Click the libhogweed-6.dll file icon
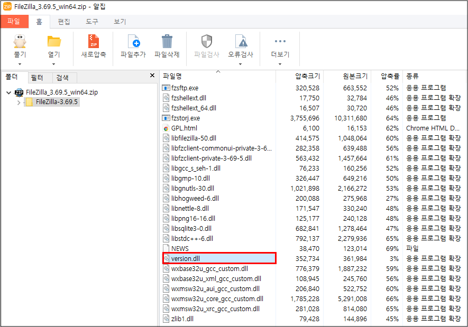Viewport: 468px width, 327px height. click(166, 198)
